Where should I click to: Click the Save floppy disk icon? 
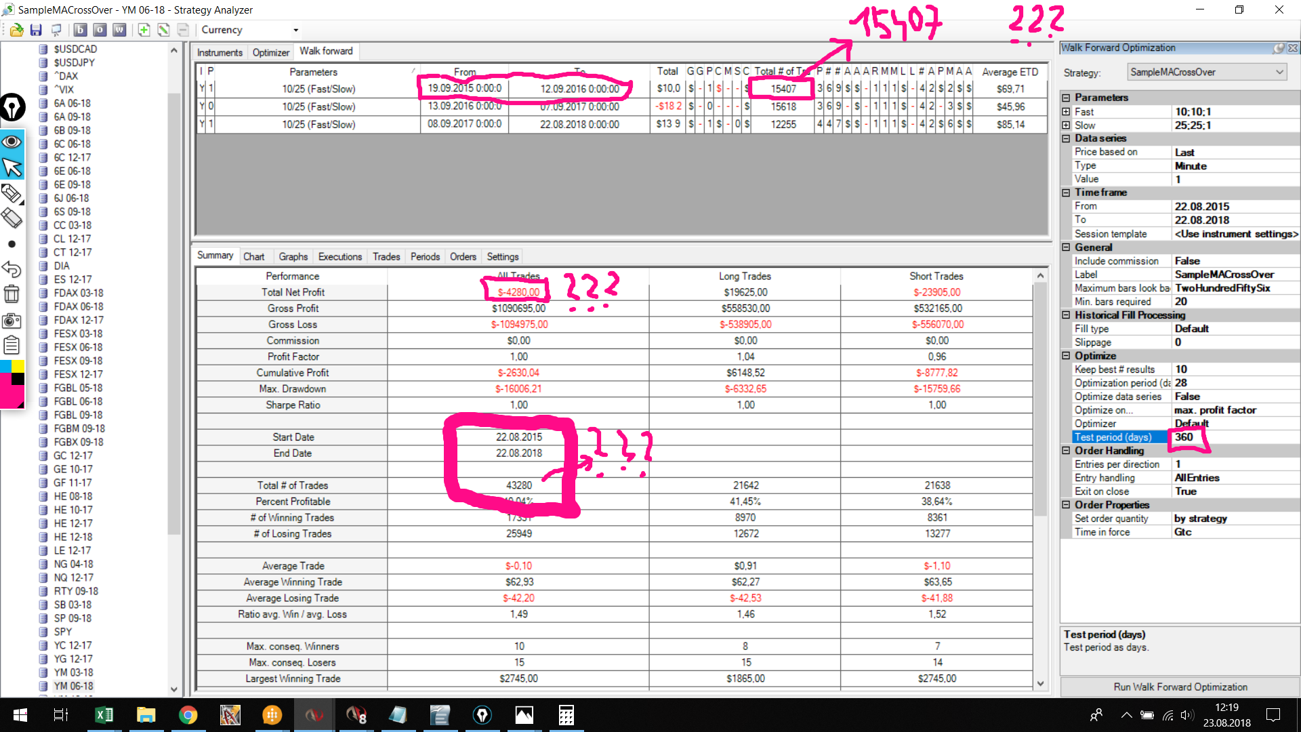click(36, 30)
